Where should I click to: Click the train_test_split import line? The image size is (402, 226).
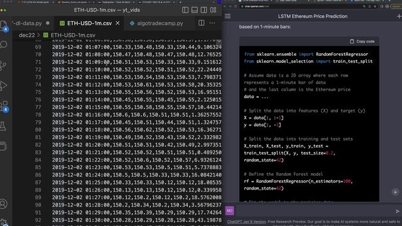pyautogui.click(x=308, y=62)
